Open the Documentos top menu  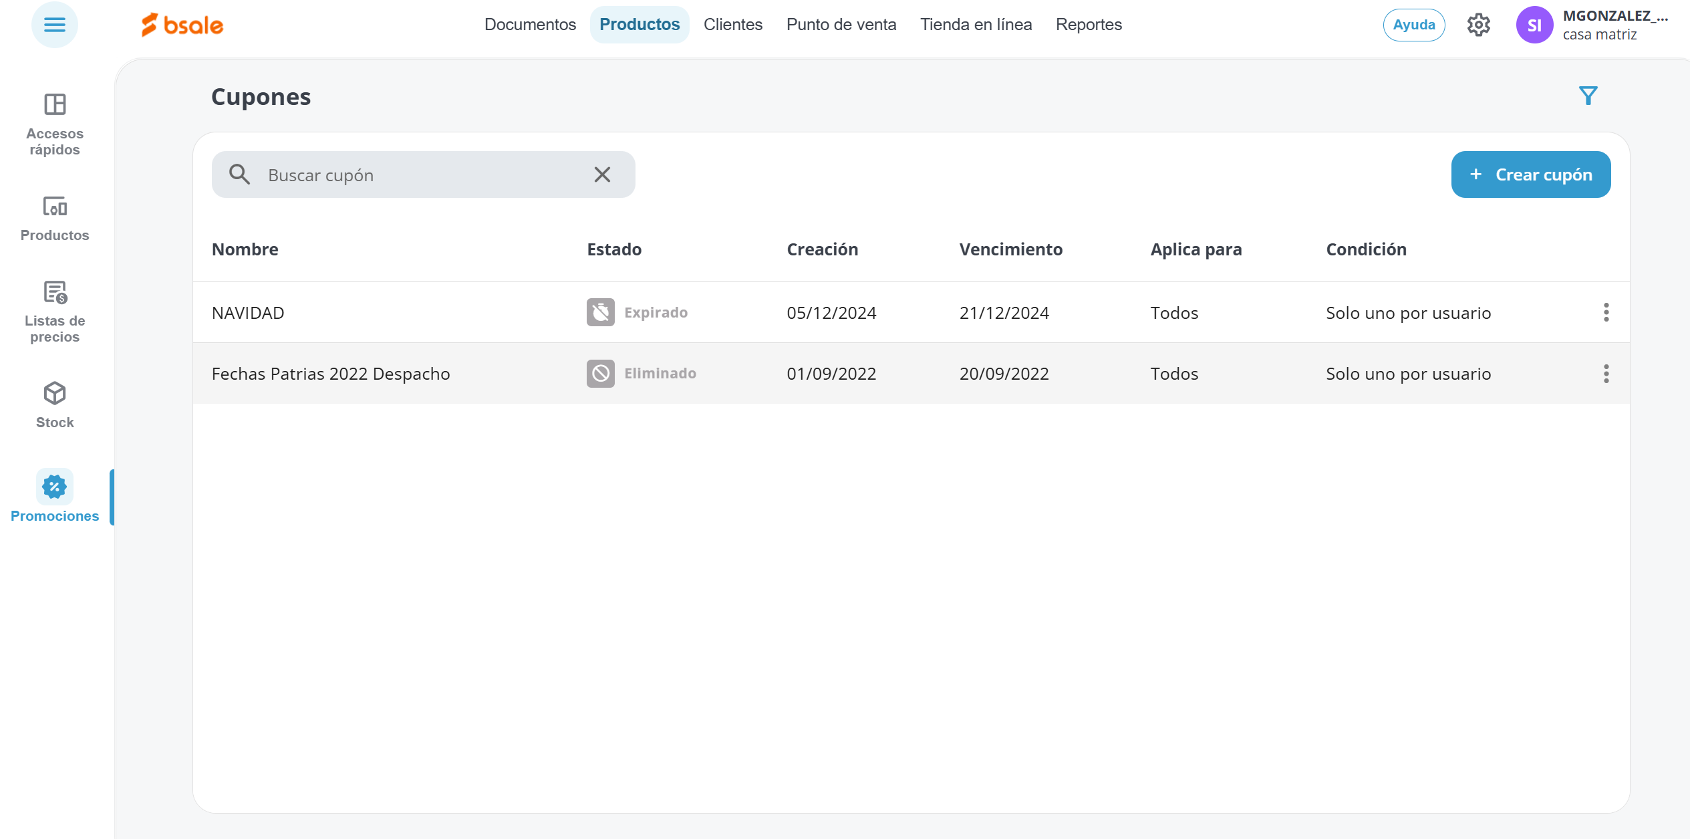coord(530,25)
